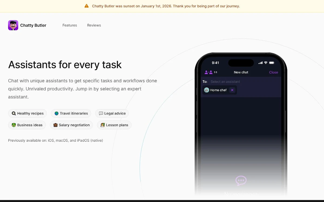
Task: Choose the Legal advice chip
Action: [x=112, y=113]
